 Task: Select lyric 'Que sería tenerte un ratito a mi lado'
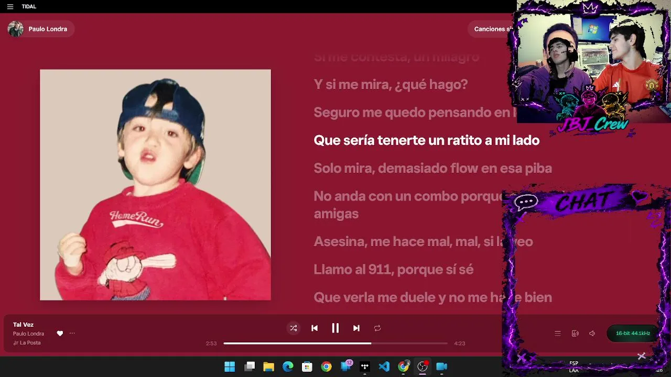(426, 140)
